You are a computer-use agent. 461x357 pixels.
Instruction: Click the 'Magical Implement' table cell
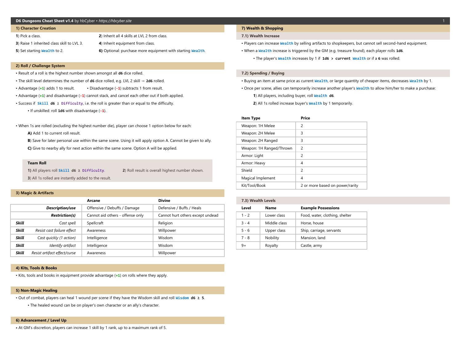click(266, 178)
